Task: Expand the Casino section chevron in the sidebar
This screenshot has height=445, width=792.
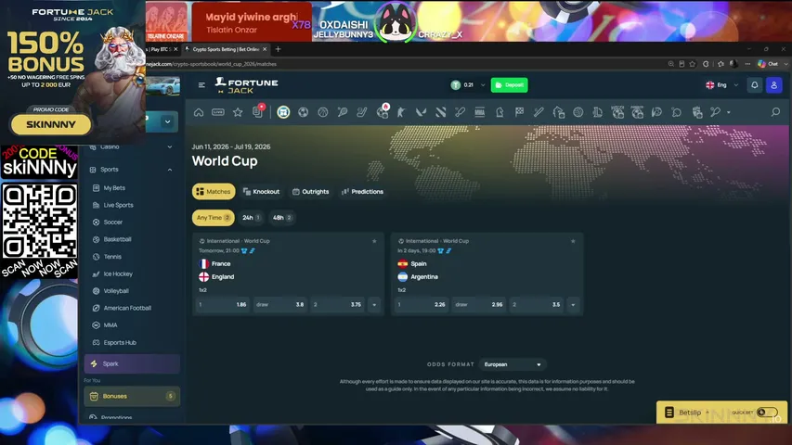Action: [170, 146]
